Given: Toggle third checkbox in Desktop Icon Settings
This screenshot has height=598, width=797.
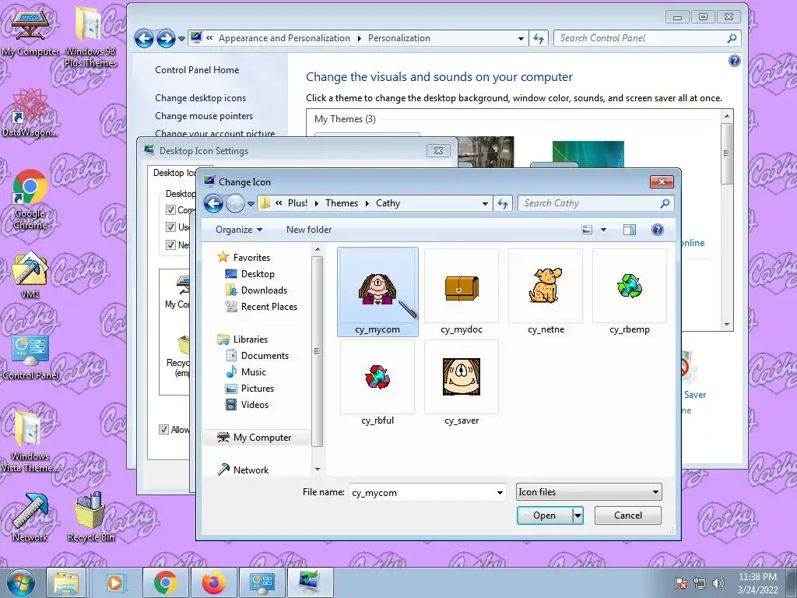Looking at the screenshot, I should 170,245.
